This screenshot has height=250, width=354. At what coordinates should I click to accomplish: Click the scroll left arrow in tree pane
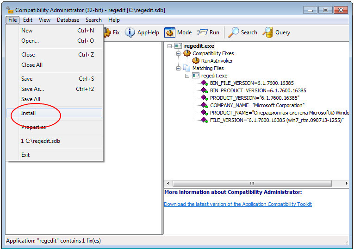tap(168, 183)
